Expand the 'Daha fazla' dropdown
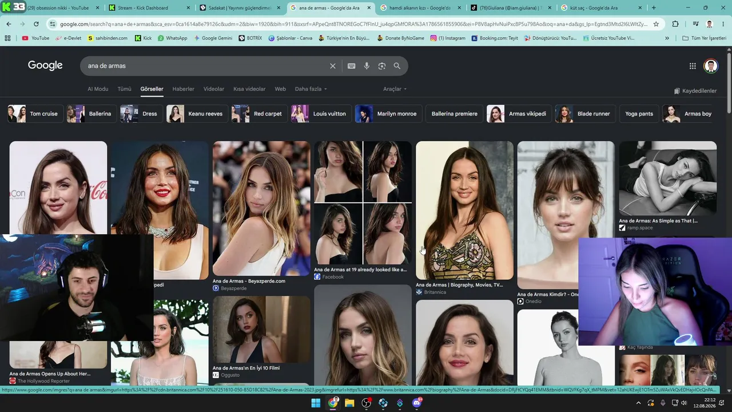This screenshot has height=412, width=732. 311,89
